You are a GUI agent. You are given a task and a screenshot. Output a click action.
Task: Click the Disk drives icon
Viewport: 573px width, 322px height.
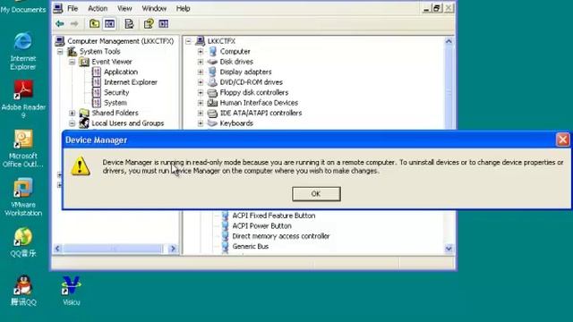(x=212, y=62)
